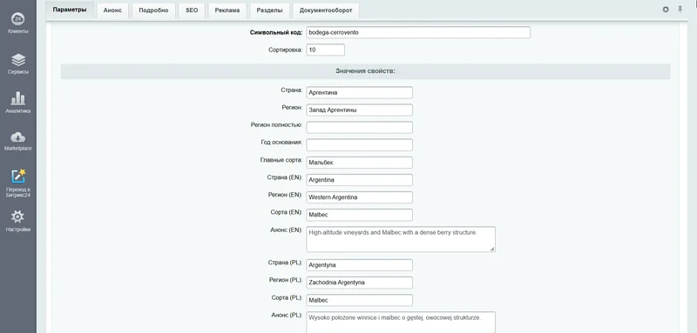
Task: Switch to the SEO tab
Action: point(192,10)
